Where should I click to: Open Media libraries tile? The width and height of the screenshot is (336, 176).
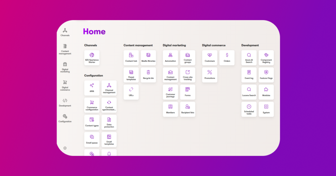click(148, 58)
